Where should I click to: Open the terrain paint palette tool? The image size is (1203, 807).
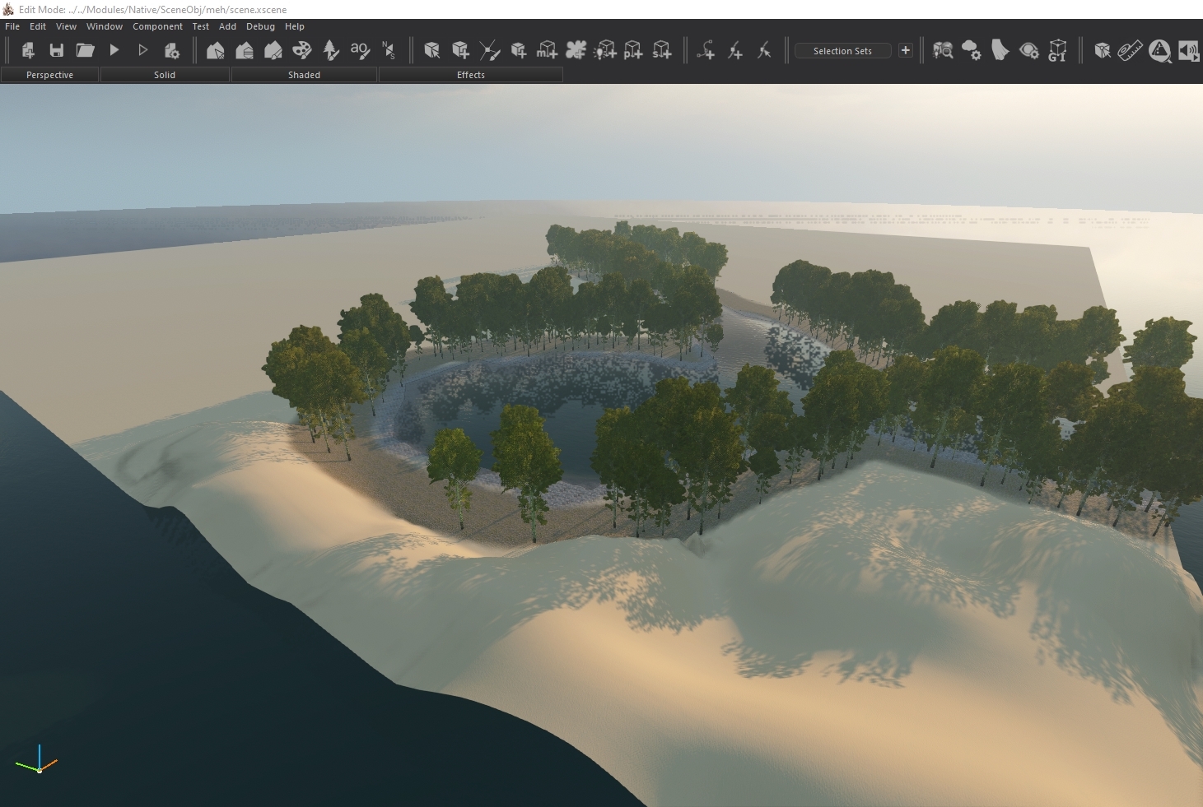click(x=302, y=50)
